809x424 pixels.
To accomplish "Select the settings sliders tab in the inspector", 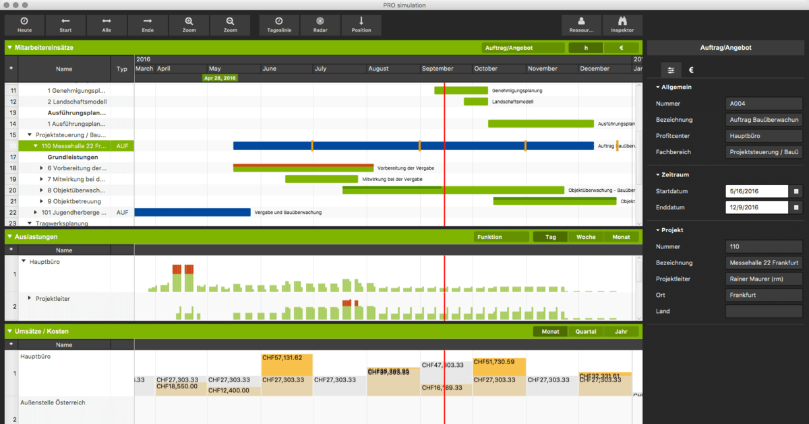I will pos(671,69).
